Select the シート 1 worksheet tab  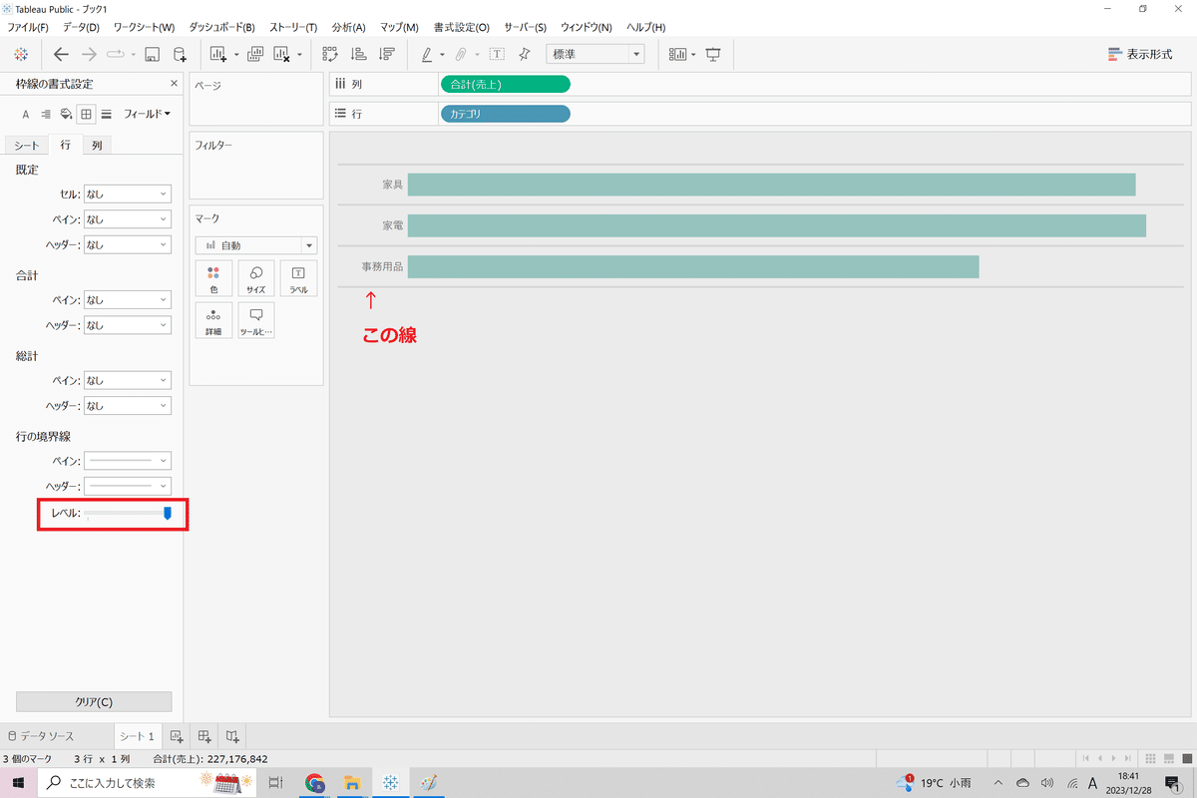(x=137, y=736)
